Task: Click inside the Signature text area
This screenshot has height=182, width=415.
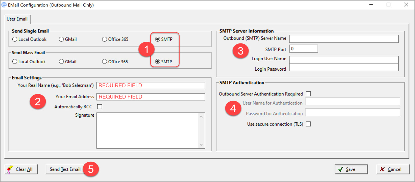Action: pyautogui.click(x=148, y=130)
